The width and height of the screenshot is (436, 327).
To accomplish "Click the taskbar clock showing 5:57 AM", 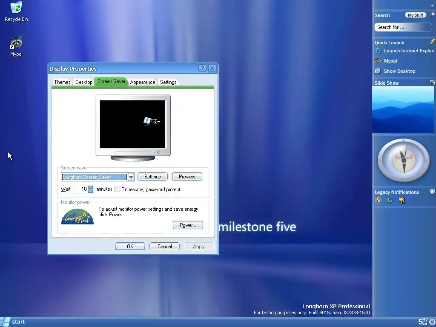I will point(423,322).
